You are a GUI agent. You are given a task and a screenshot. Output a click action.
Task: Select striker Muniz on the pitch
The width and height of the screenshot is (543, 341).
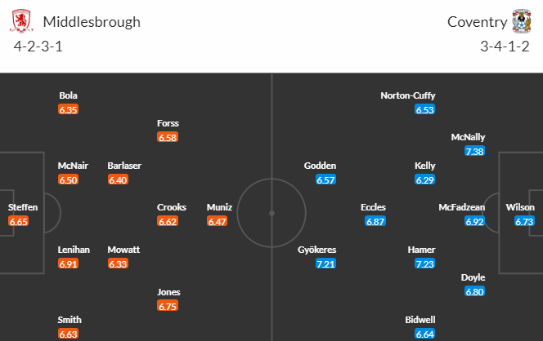click(x=219, y=207)
